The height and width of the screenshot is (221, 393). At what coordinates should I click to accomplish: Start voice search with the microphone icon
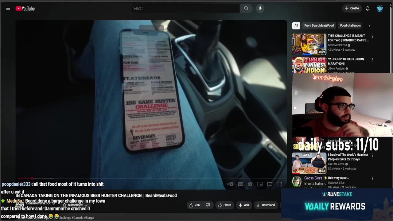(260, 8)
